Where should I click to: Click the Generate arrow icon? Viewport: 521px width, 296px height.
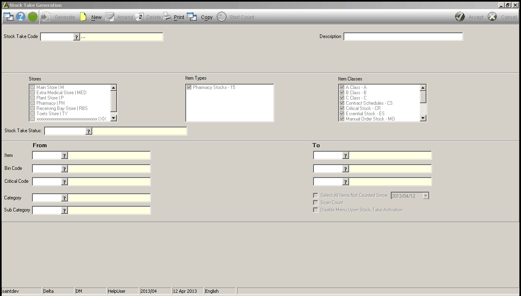[46, 17]
